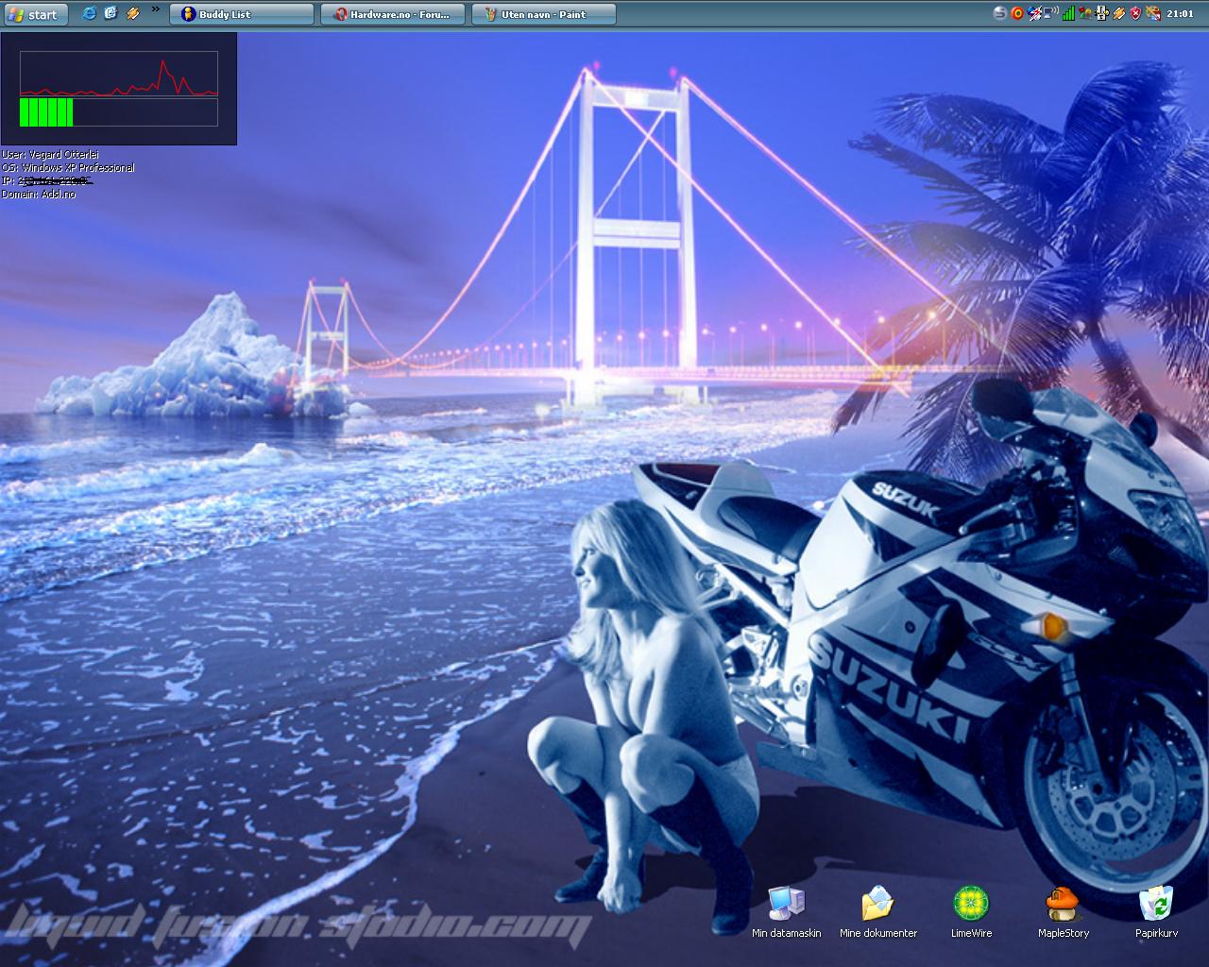The width and height of the screenshot is (1209, 967).
Task: Expand the quick launch overflow chevron
Action: [x=156, y=9]
